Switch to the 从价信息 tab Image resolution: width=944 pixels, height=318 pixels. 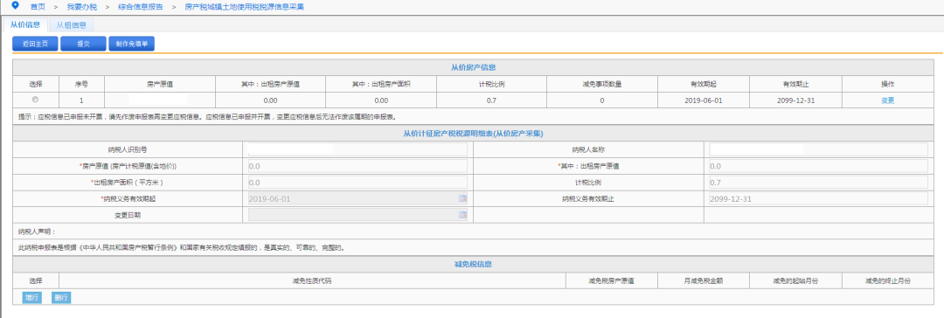coord(25,25)
